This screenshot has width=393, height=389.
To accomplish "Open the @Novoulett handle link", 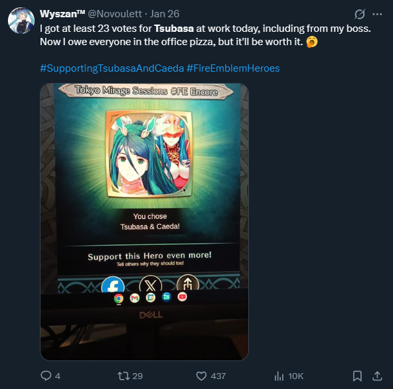I will (115, 14).
